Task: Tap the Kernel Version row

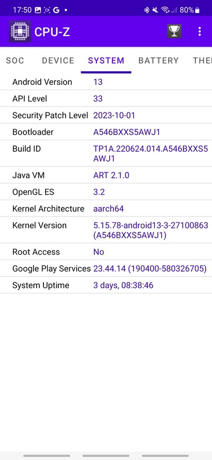Action: (106, 230)
